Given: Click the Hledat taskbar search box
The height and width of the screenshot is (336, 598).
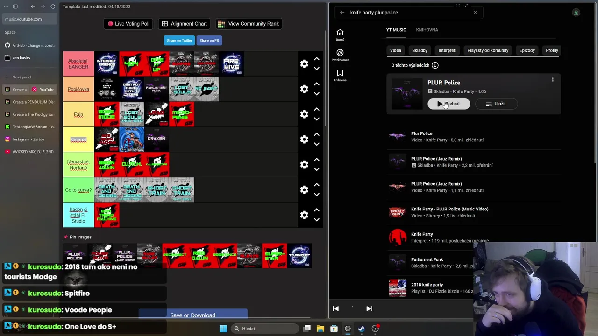Looking at the screenshot, I should (x=264, y=329).
